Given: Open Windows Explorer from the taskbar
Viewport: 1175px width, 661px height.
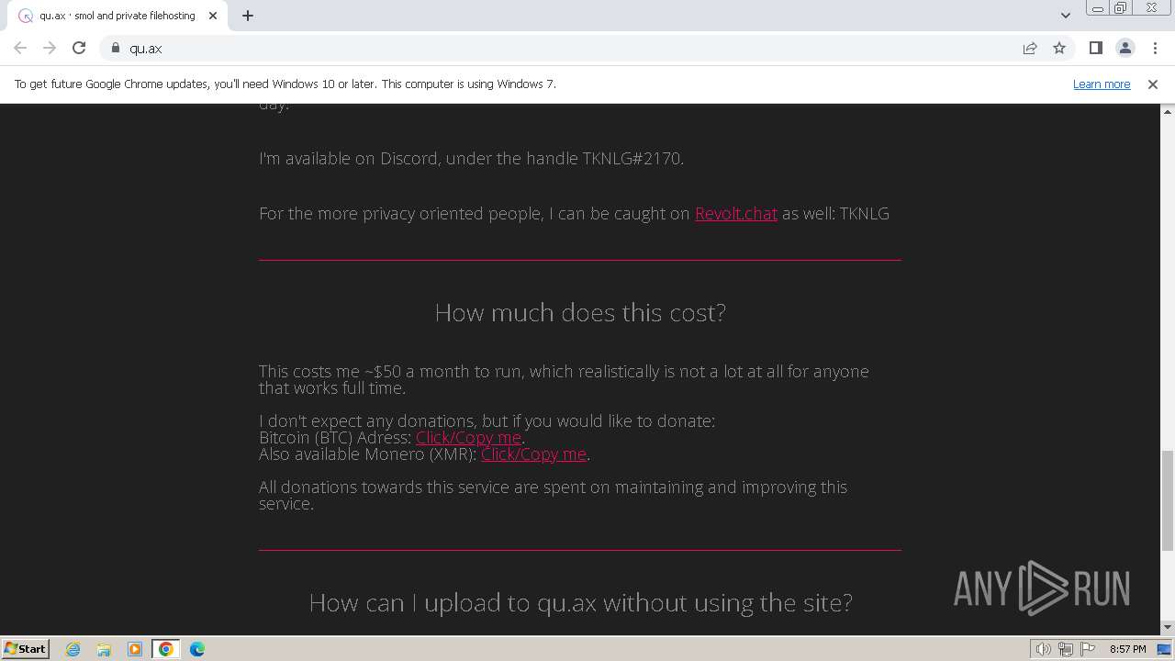Looking at the screenshot, I should (104, 649).
